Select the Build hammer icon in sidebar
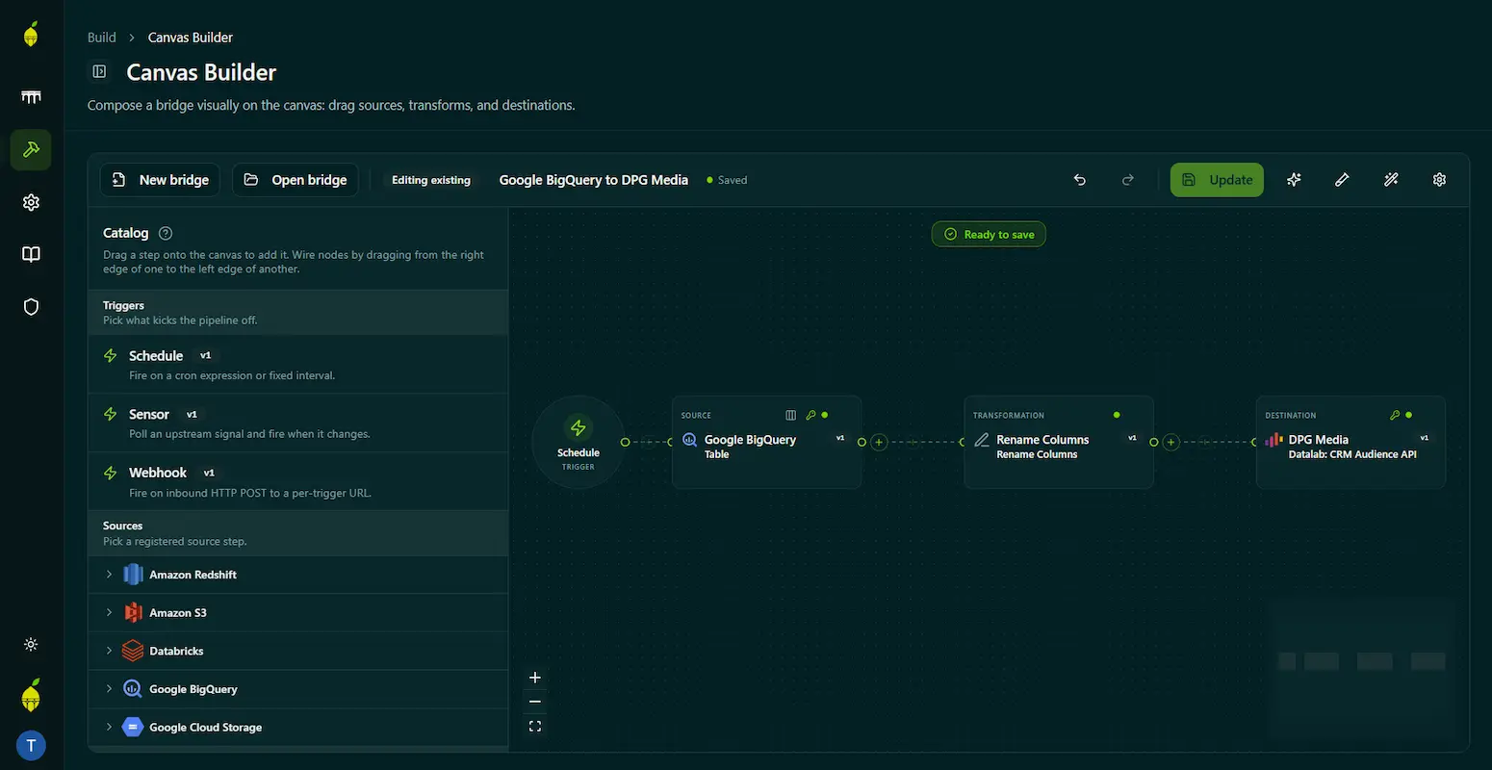1492x770 pixels. pos(31,149)
